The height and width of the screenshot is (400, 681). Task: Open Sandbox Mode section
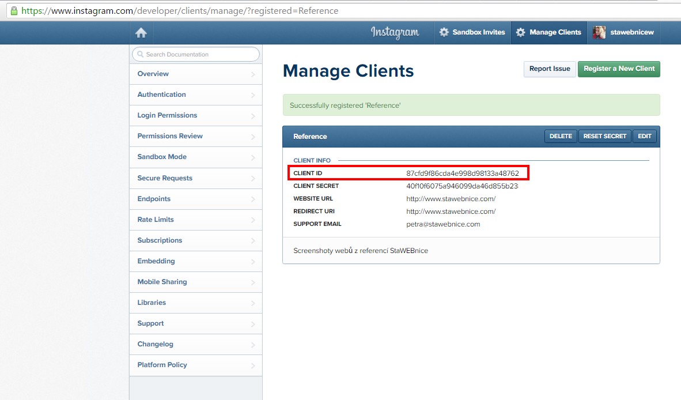point(196,157)
